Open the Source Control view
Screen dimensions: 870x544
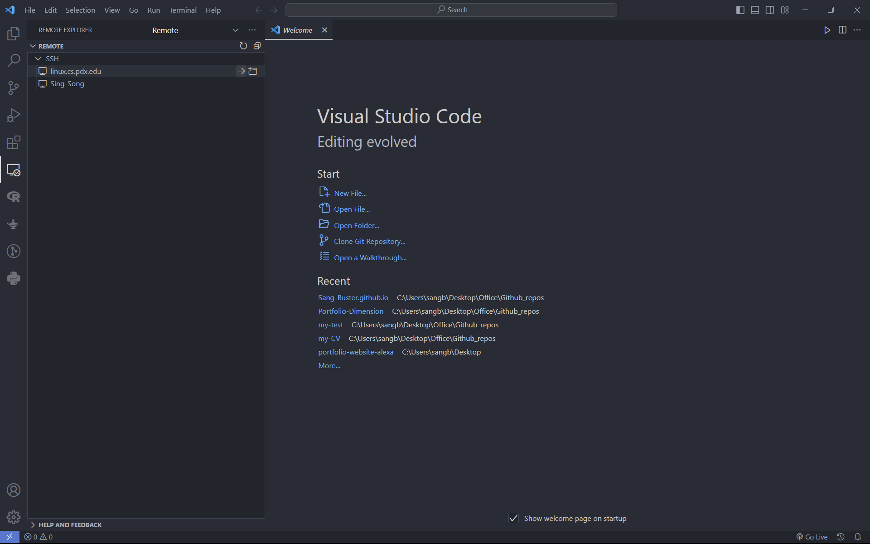coord(14,88)
